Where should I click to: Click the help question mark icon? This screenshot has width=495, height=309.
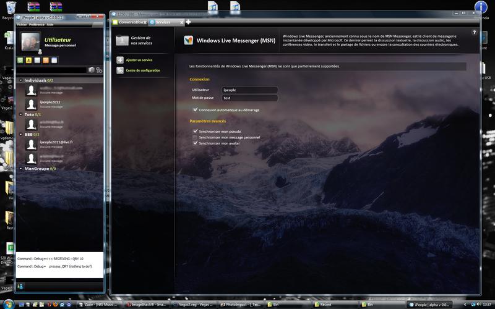(x=474, y=32)
